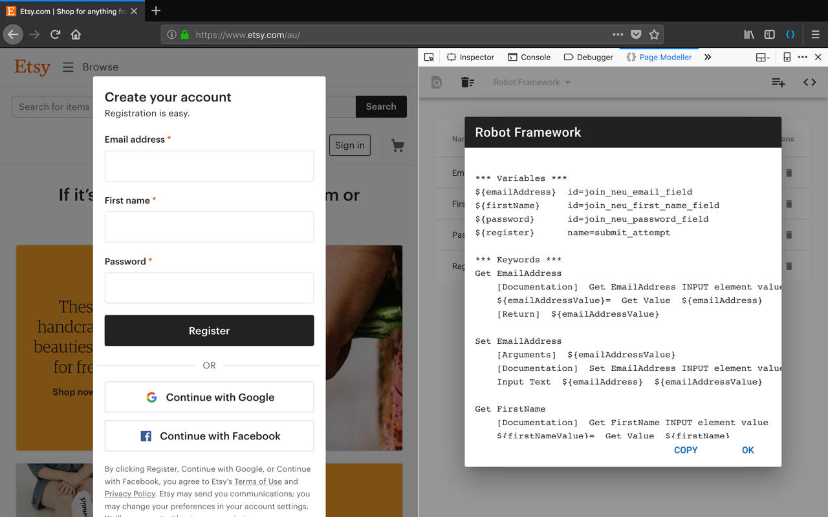Close the Etsy.com tab
This screenshot has width=828, height=517.
(x=134, y=11)
